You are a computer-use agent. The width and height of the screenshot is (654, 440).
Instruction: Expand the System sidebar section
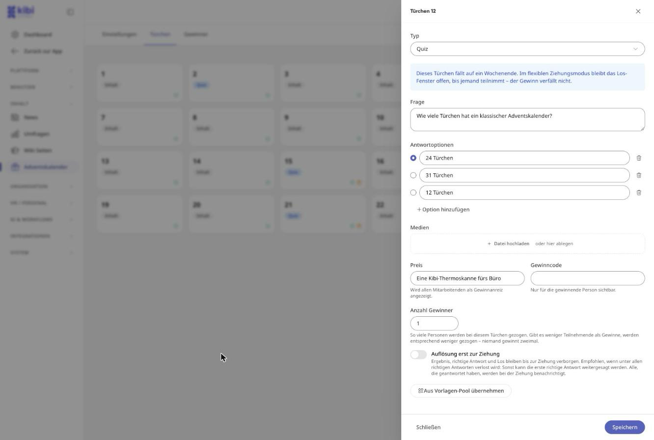pyautogui.click(x=41, y=253)
